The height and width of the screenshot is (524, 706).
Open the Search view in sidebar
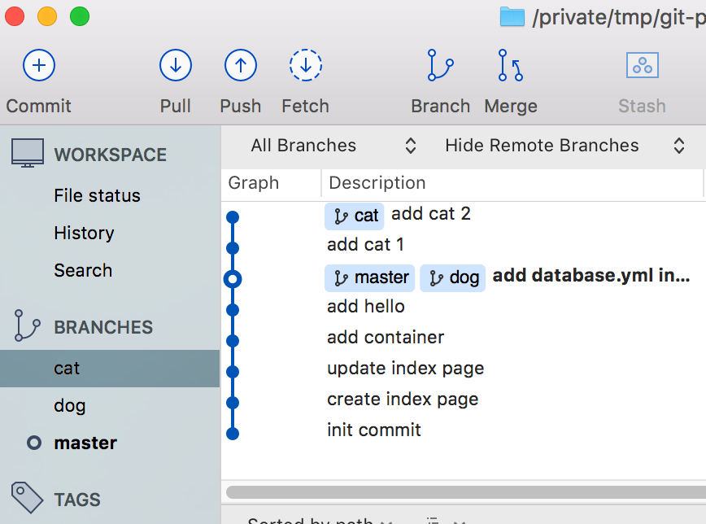point(83,270)
